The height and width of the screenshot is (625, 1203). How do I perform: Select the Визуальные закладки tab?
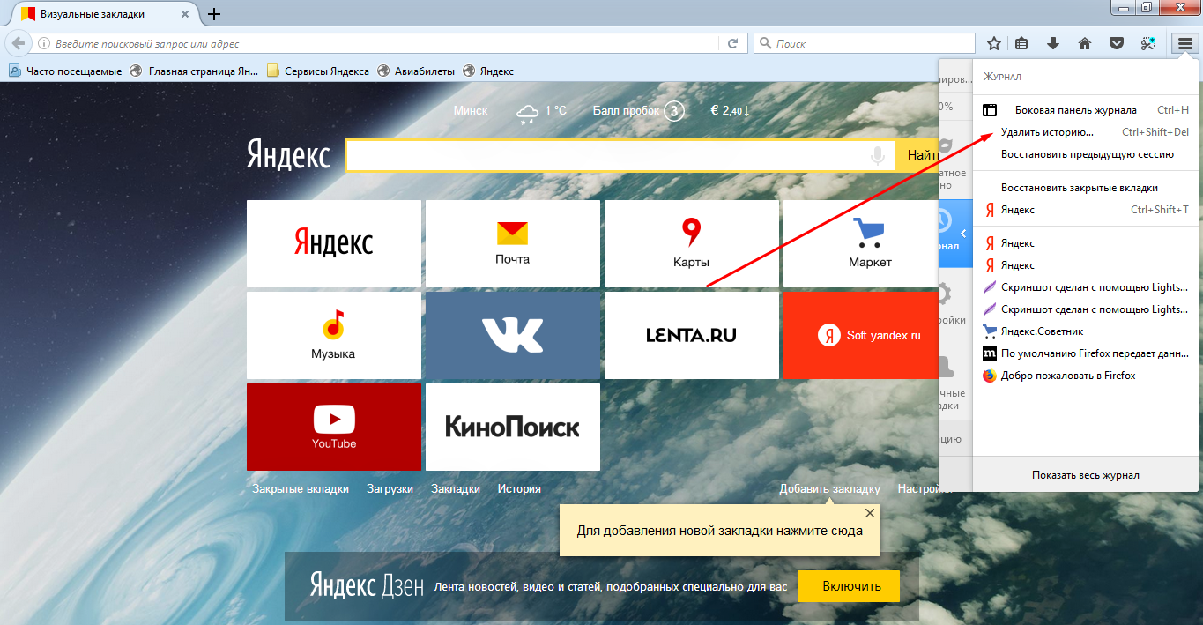106,14
